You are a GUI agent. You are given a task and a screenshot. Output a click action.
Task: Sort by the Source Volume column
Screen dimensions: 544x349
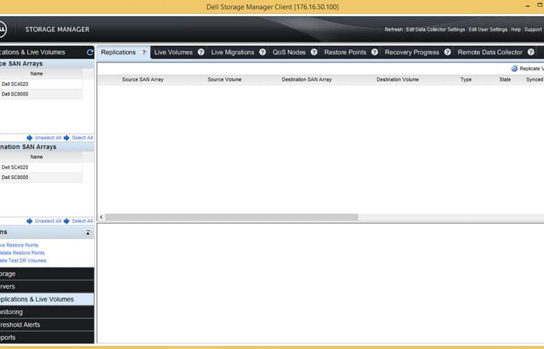[225, 79]
